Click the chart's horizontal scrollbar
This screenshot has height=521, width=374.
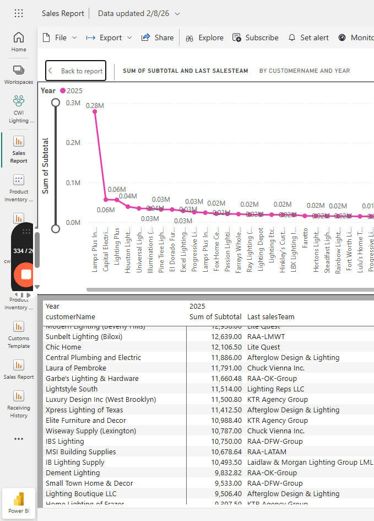pyautogui.click(x=230, y=290)
